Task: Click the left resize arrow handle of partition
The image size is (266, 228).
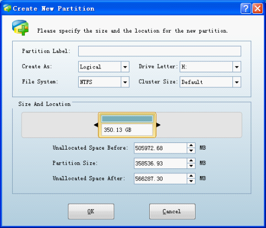Action: (96, 125)
